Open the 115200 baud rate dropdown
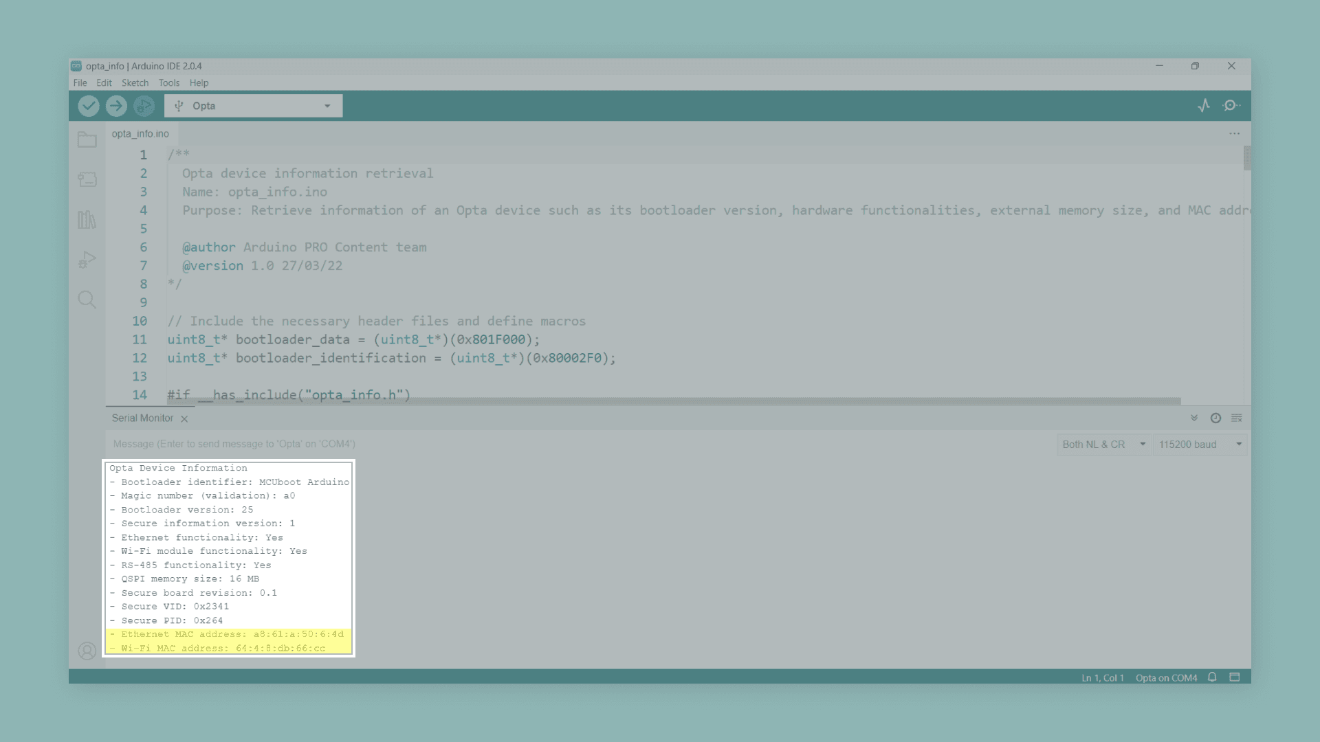This screenshot has width=1320, height=742. coord(1200,445)
